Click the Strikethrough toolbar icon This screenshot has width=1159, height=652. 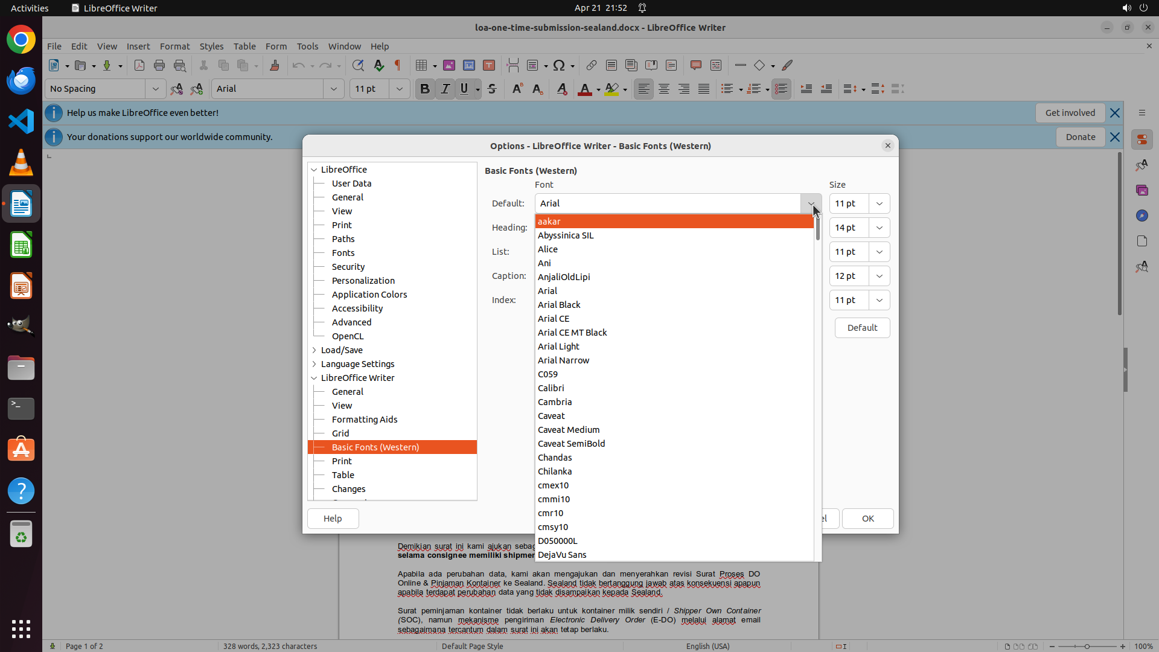click(492, 89)
